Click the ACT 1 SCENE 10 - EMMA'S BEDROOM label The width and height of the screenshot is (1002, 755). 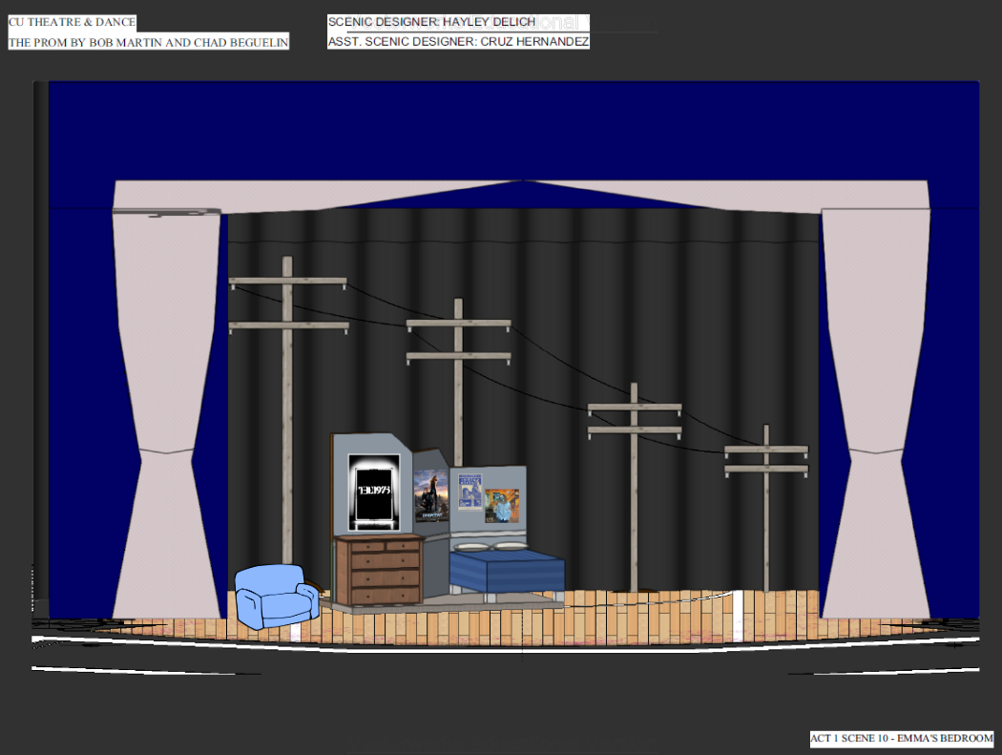(900, 737)
